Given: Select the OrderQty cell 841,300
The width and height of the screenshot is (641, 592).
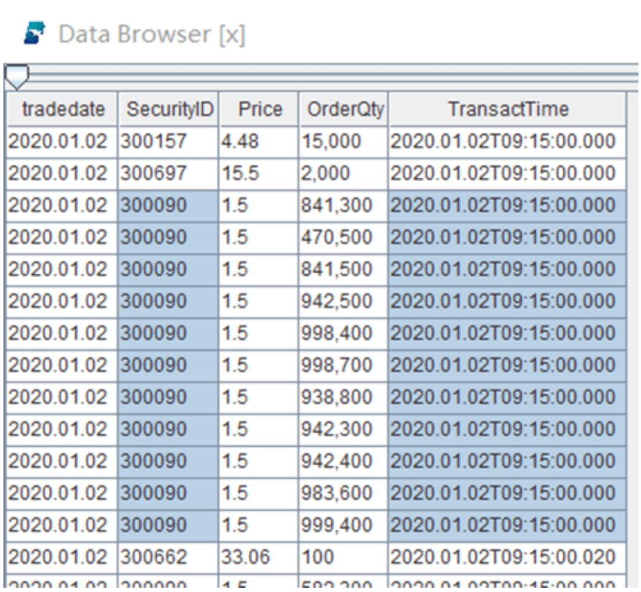Looking at the screenshot, I should [x=344, y=205].
